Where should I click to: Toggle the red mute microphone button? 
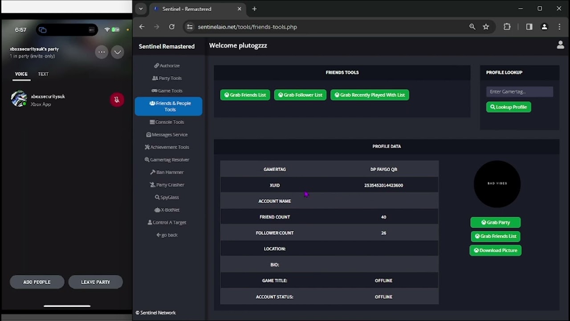[x=117, y=100]
